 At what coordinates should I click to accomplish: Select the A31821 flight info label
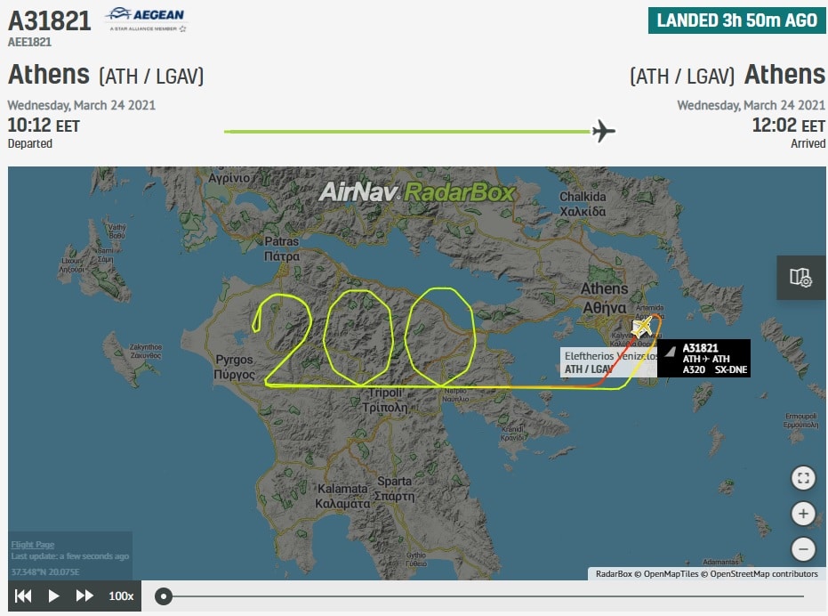[703, 358]
